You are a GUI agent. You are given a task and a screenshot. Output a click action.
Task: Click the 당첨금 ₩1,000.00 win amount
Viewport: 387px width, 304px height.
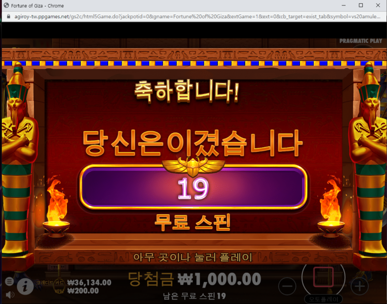coord(194,279)
